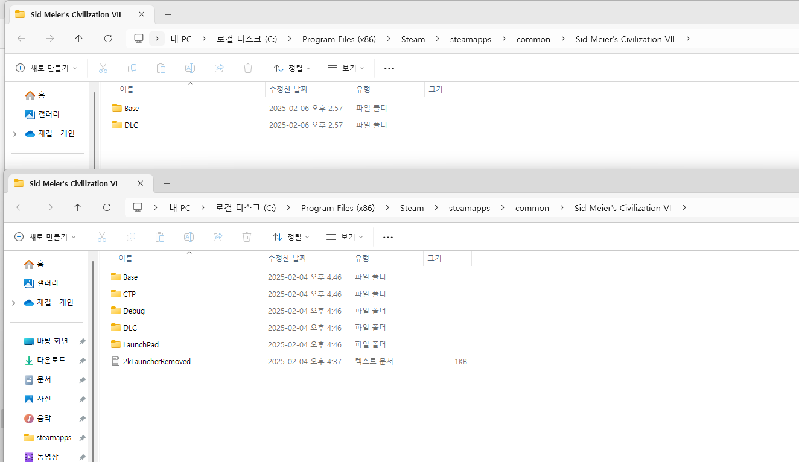
Task: Click the PC monitor icon in Civilization VII address bar
Action: pos(139,39)
